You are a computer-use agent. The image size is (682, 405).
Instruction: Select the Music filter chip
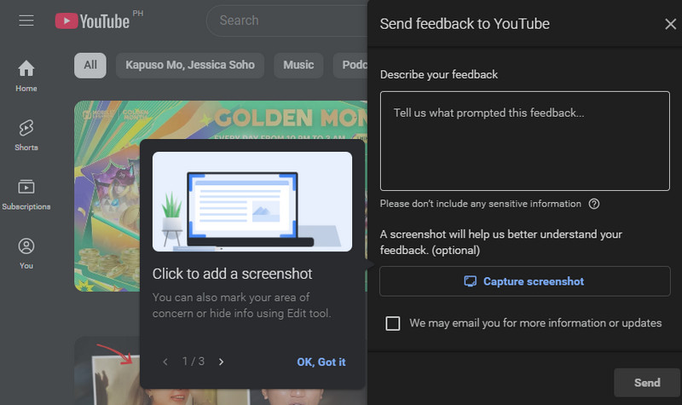pyautogui.click(x=298, y=66)
